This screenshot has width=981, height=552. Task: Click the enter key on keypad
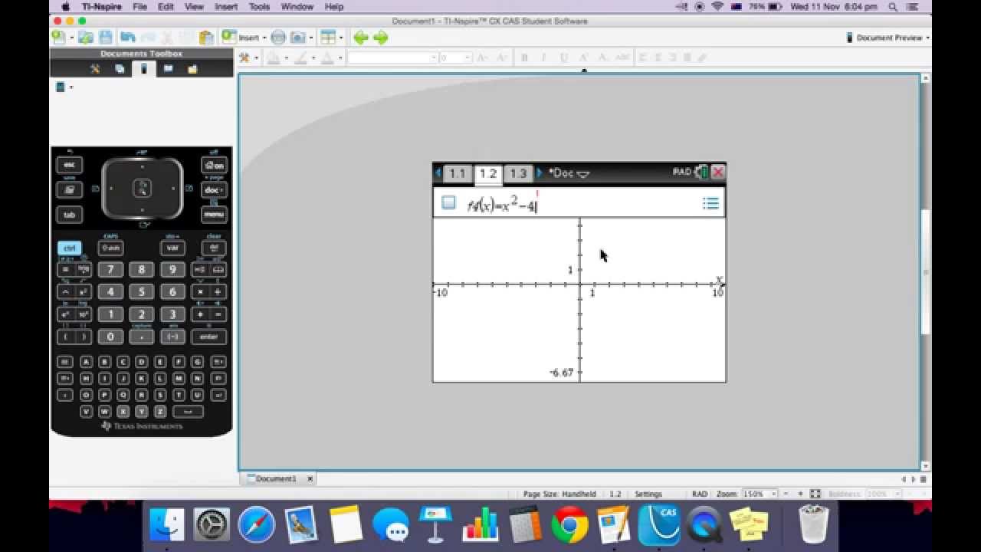tap(208, 337)
